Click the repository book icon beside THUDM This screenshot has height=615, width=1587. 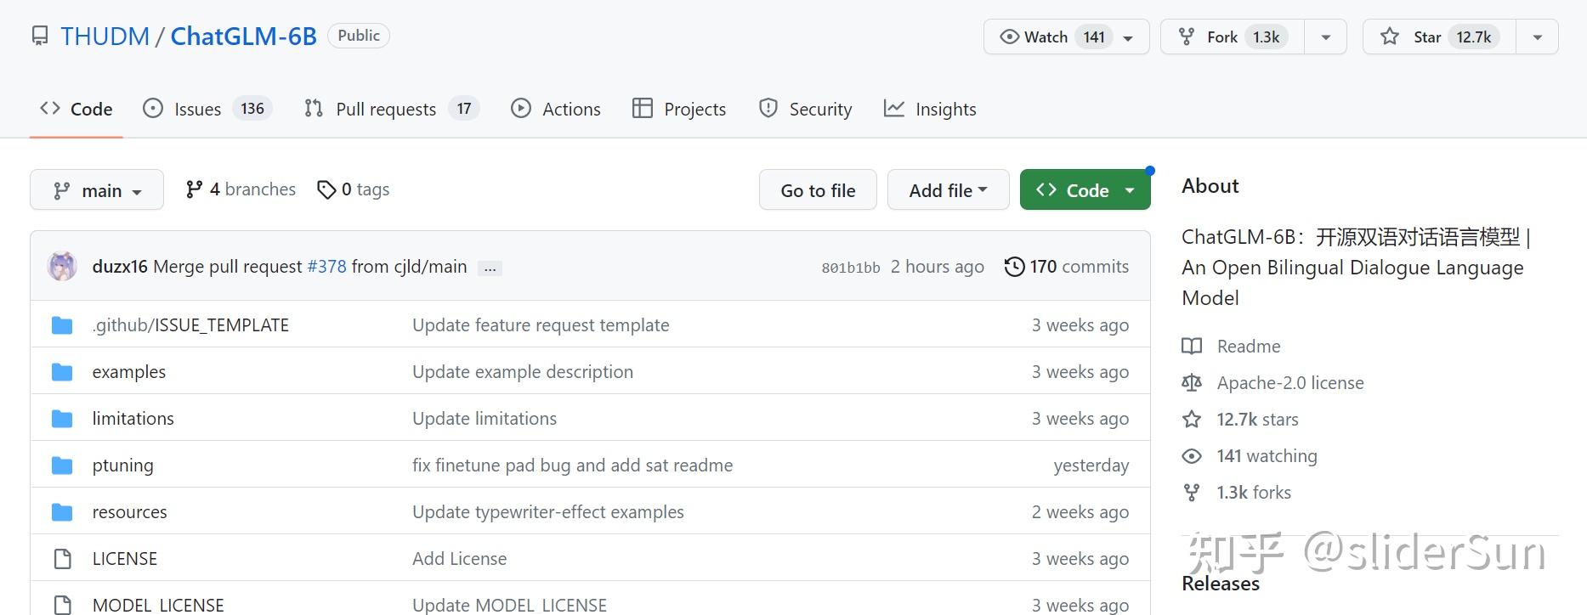pos(40,36)
